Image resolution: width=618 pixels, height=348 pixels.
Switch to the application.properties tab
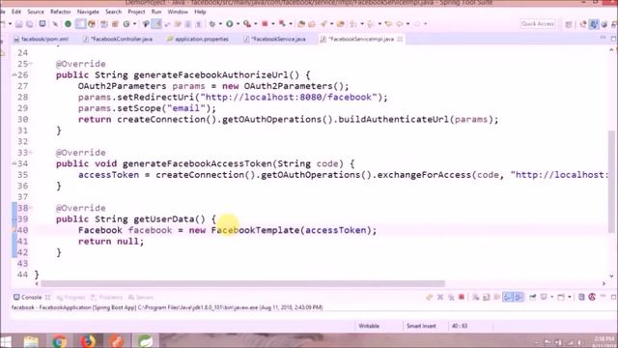click(x=197, y=39)
